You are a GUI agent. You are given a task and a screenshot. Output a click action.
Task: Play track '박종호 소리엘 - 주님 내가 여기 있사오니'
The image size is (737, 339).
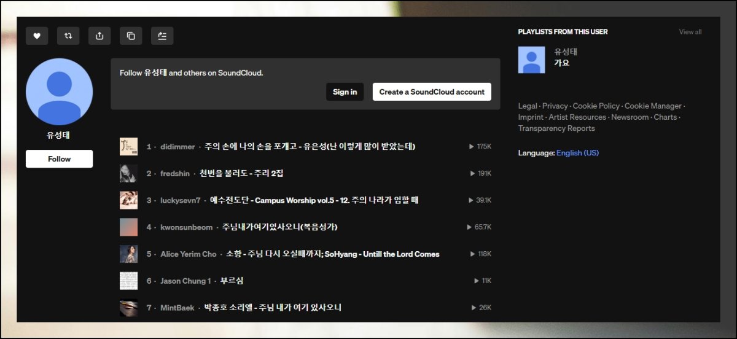pos(273,308)
